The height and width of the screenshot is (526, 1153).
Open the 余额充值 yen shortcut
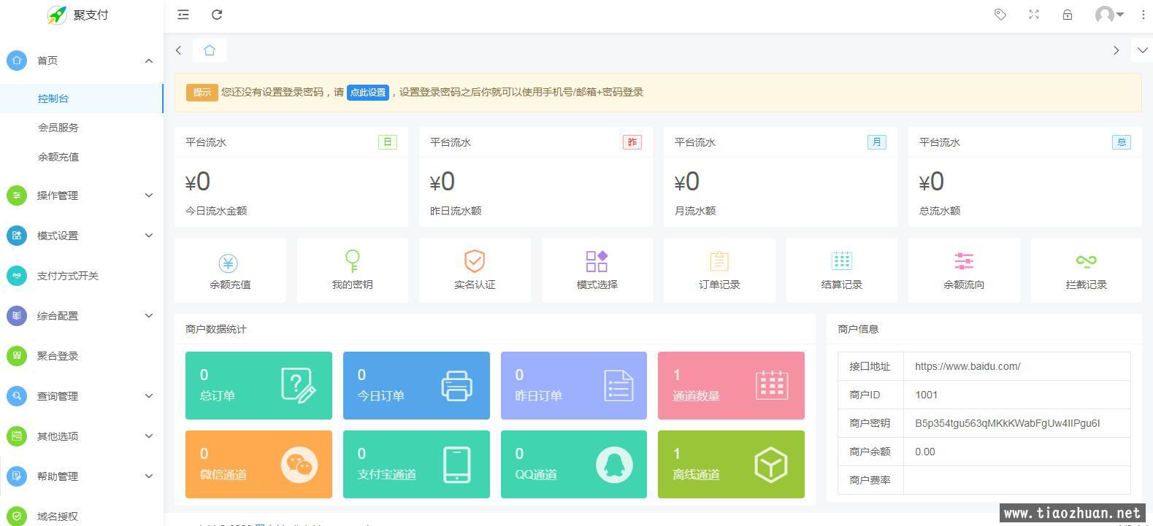(x=230, y=270)
